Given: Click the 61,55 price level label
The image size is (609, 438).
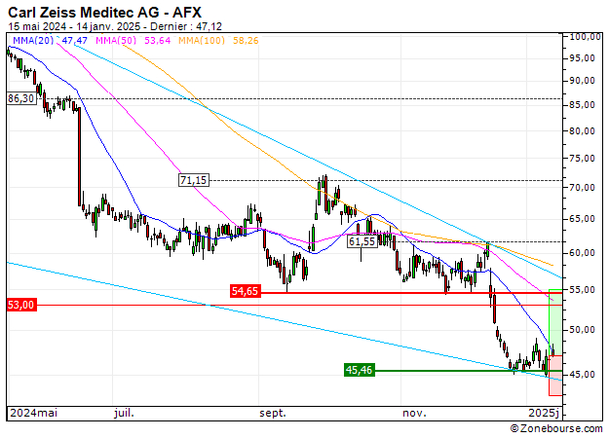Looking at the screenshot, I should tap(362, 241).
